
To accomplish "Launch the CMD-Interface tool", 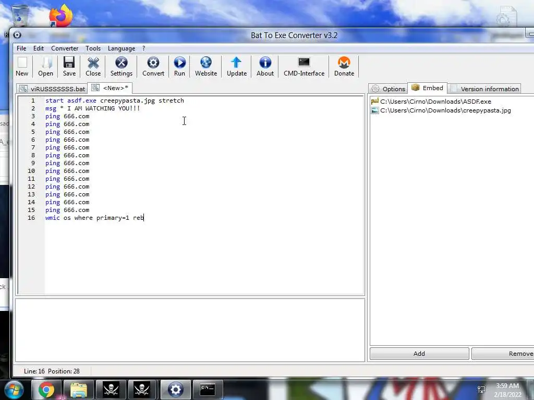I will [x=304, y=67].
